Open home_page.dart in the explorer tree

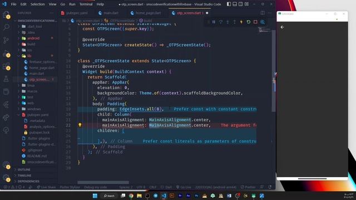pos(42,68)
